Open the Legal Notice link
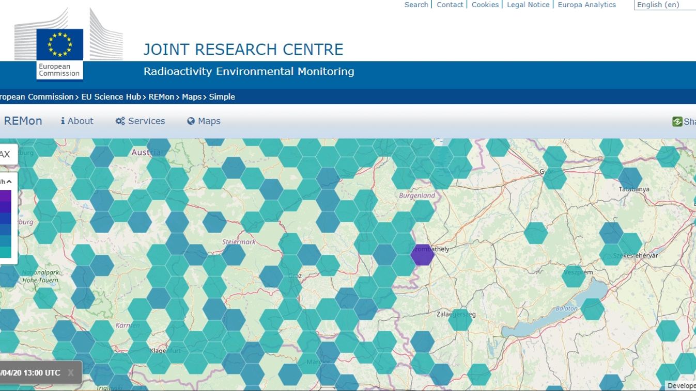Viewport: 696px width, 391px height. click(528, 5)
